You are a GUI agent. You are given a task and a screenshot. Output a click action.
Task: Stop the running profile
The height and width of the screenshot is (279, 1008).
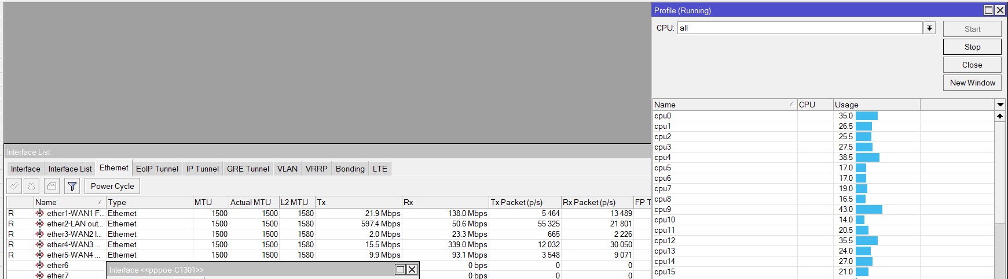972,47
